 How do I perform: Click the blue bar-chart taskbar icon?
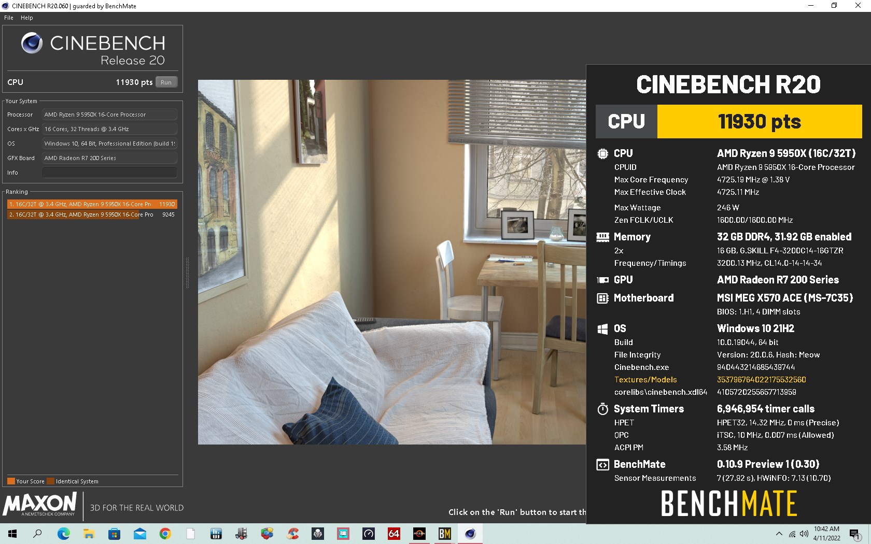[216, 534]
